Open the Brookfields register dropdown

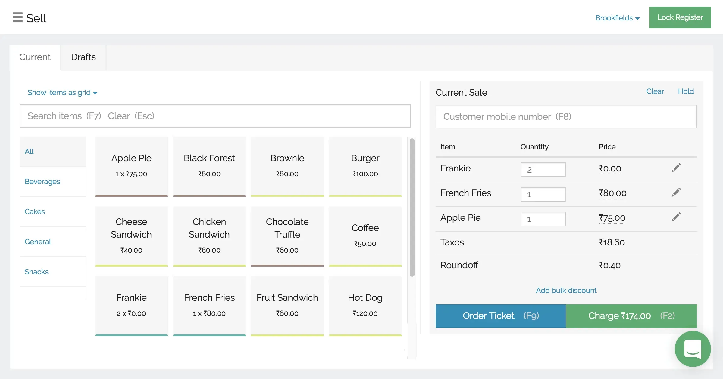click(x=617, y=18)
